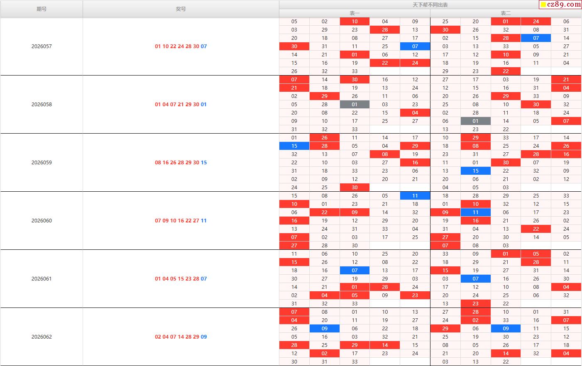
Task: Click the 表二 sub-header
Action: [506, 13]
